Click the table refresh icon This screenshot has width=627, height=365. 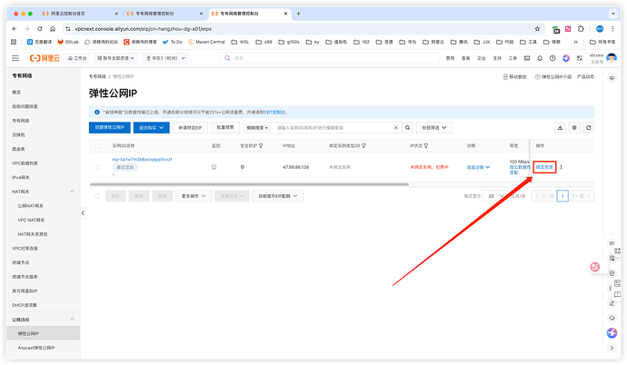click(x=587, y=128)
